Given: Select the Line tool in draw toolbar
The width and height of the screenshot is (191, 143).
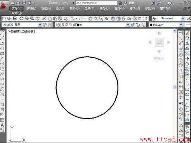Looking at the screenshot, I should pos(2,33).
